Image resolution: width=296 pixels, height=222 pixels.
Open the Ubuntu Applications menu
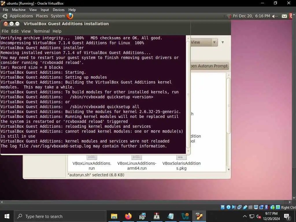click(21, 16)
